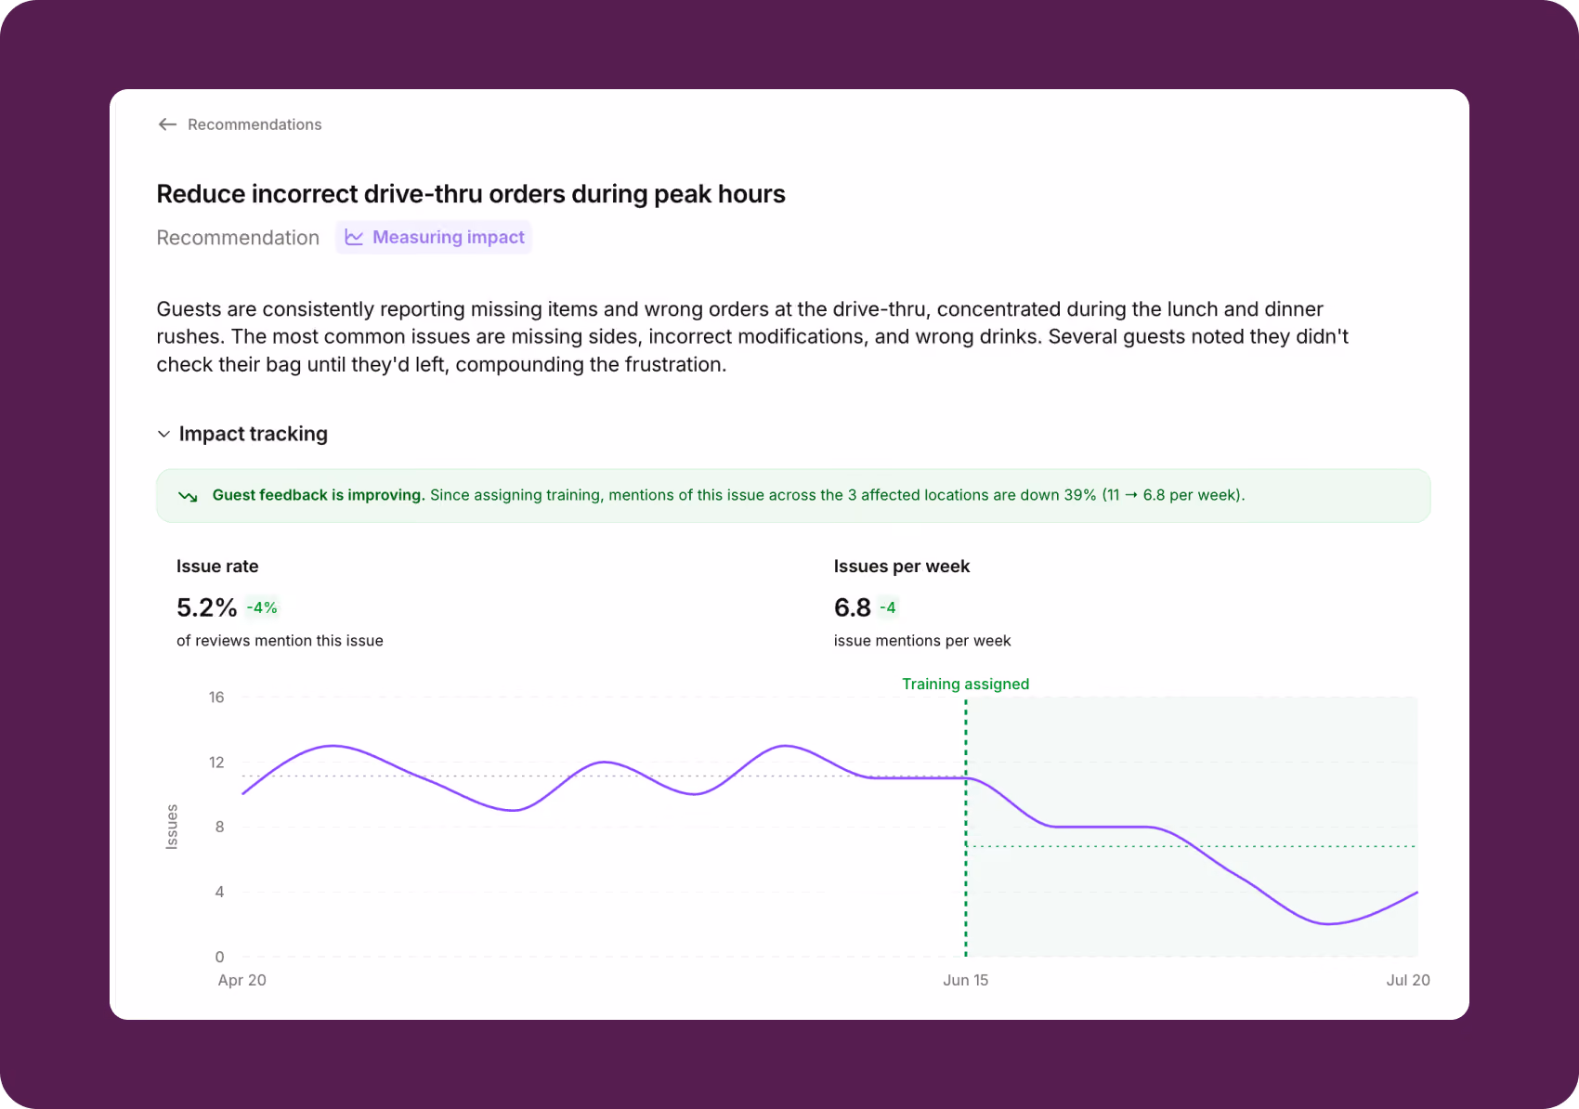The image size is (1579, 1109).
Task: Click the Issue rate metric title
Action: 217,567
